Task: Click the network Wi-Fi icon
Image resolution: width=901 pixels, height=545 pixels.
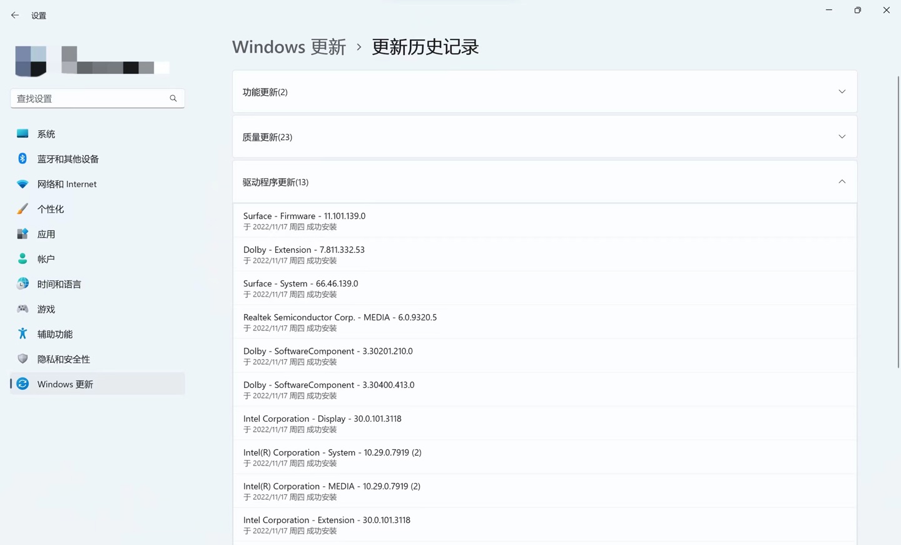Action: [23, 184]
